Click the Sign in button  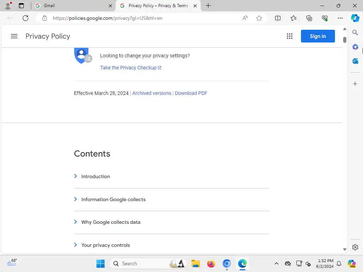318,36
